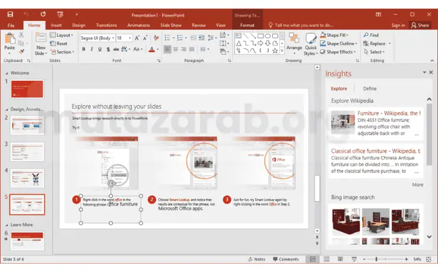438x272 pixels.
Task: Open the slide Layout dropdown
Action: pyautogui.click(x=61, y=35)
